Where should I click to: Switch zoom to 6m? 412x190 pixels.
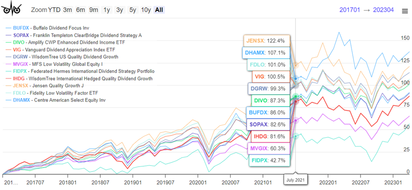coord(80,10)
